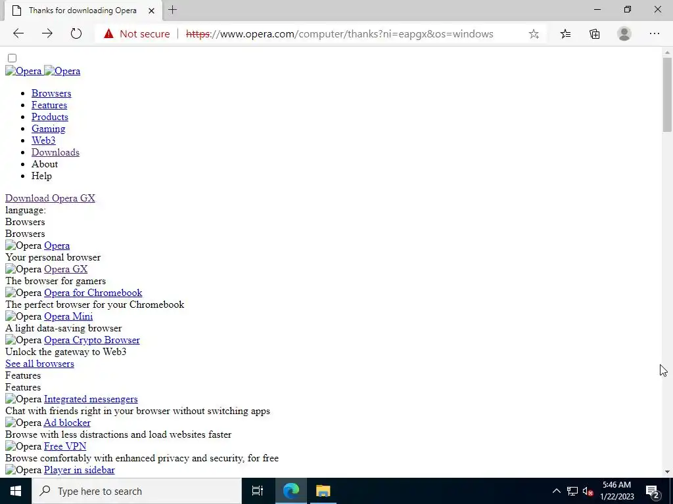Open the Opera for Chromebook link
The width and height of the screenshot is (673, 504).
click(x=93, y=293)
